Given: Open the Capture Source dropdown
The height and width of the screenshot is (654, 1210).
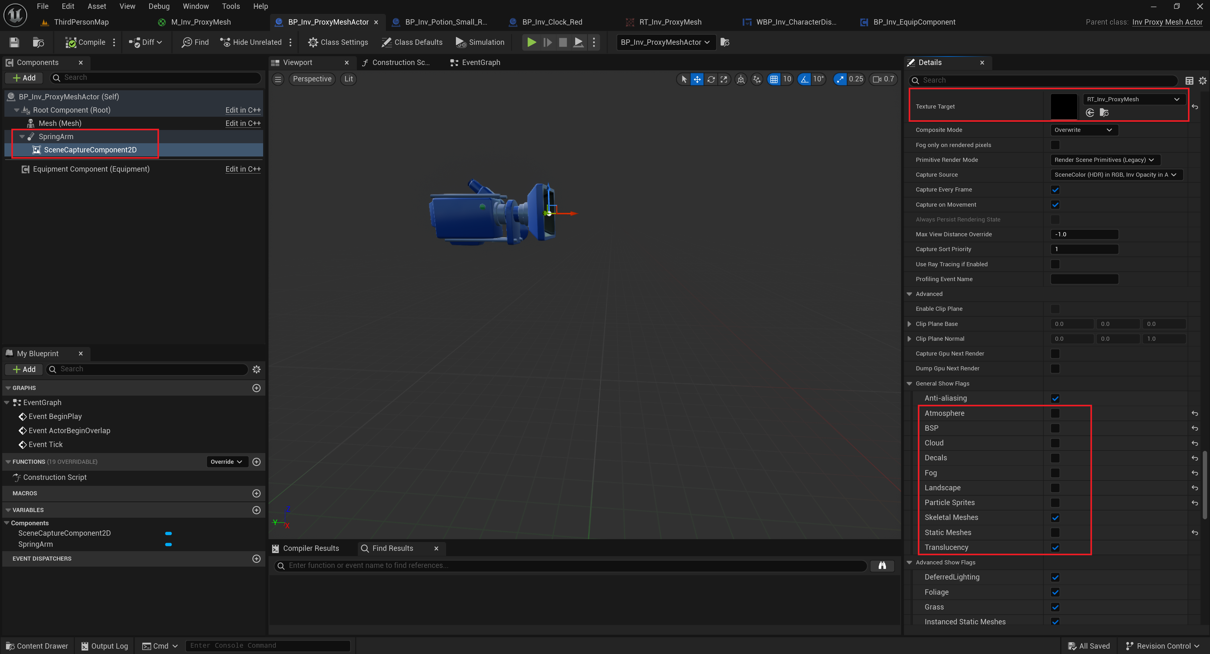Looking at the screenshot, I should tap(1115, 175).
